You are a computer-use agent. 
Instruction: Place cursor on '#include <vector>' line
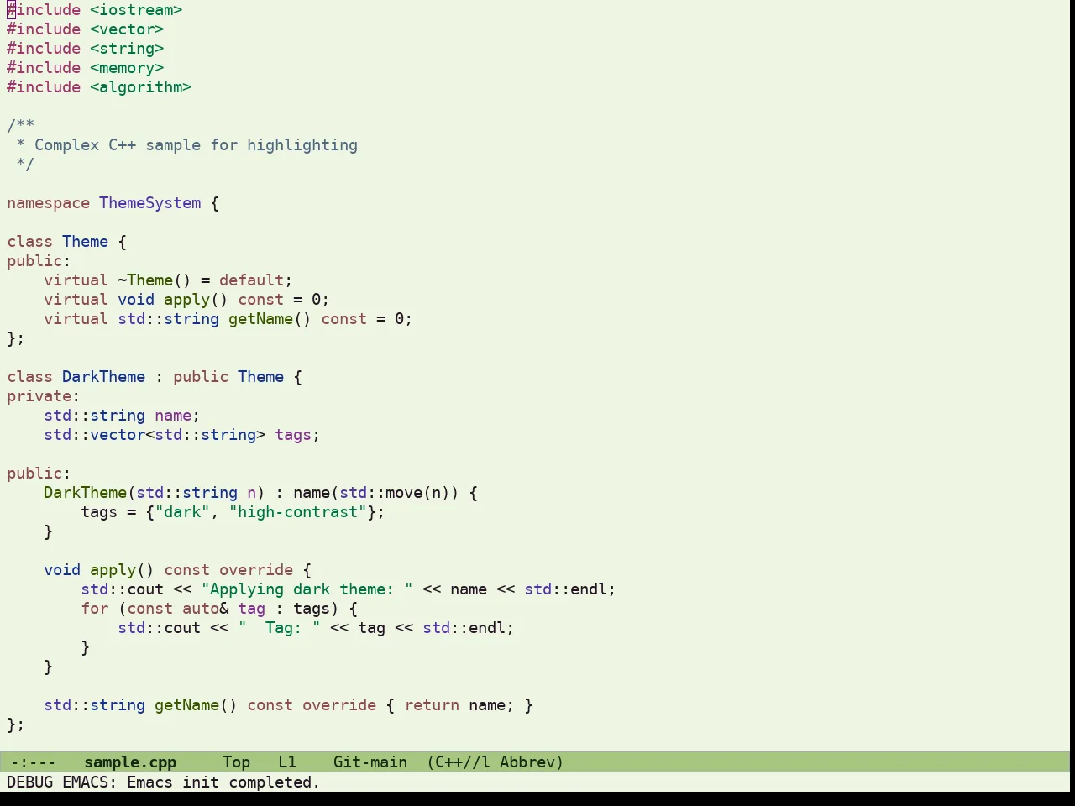click(86, 29)
